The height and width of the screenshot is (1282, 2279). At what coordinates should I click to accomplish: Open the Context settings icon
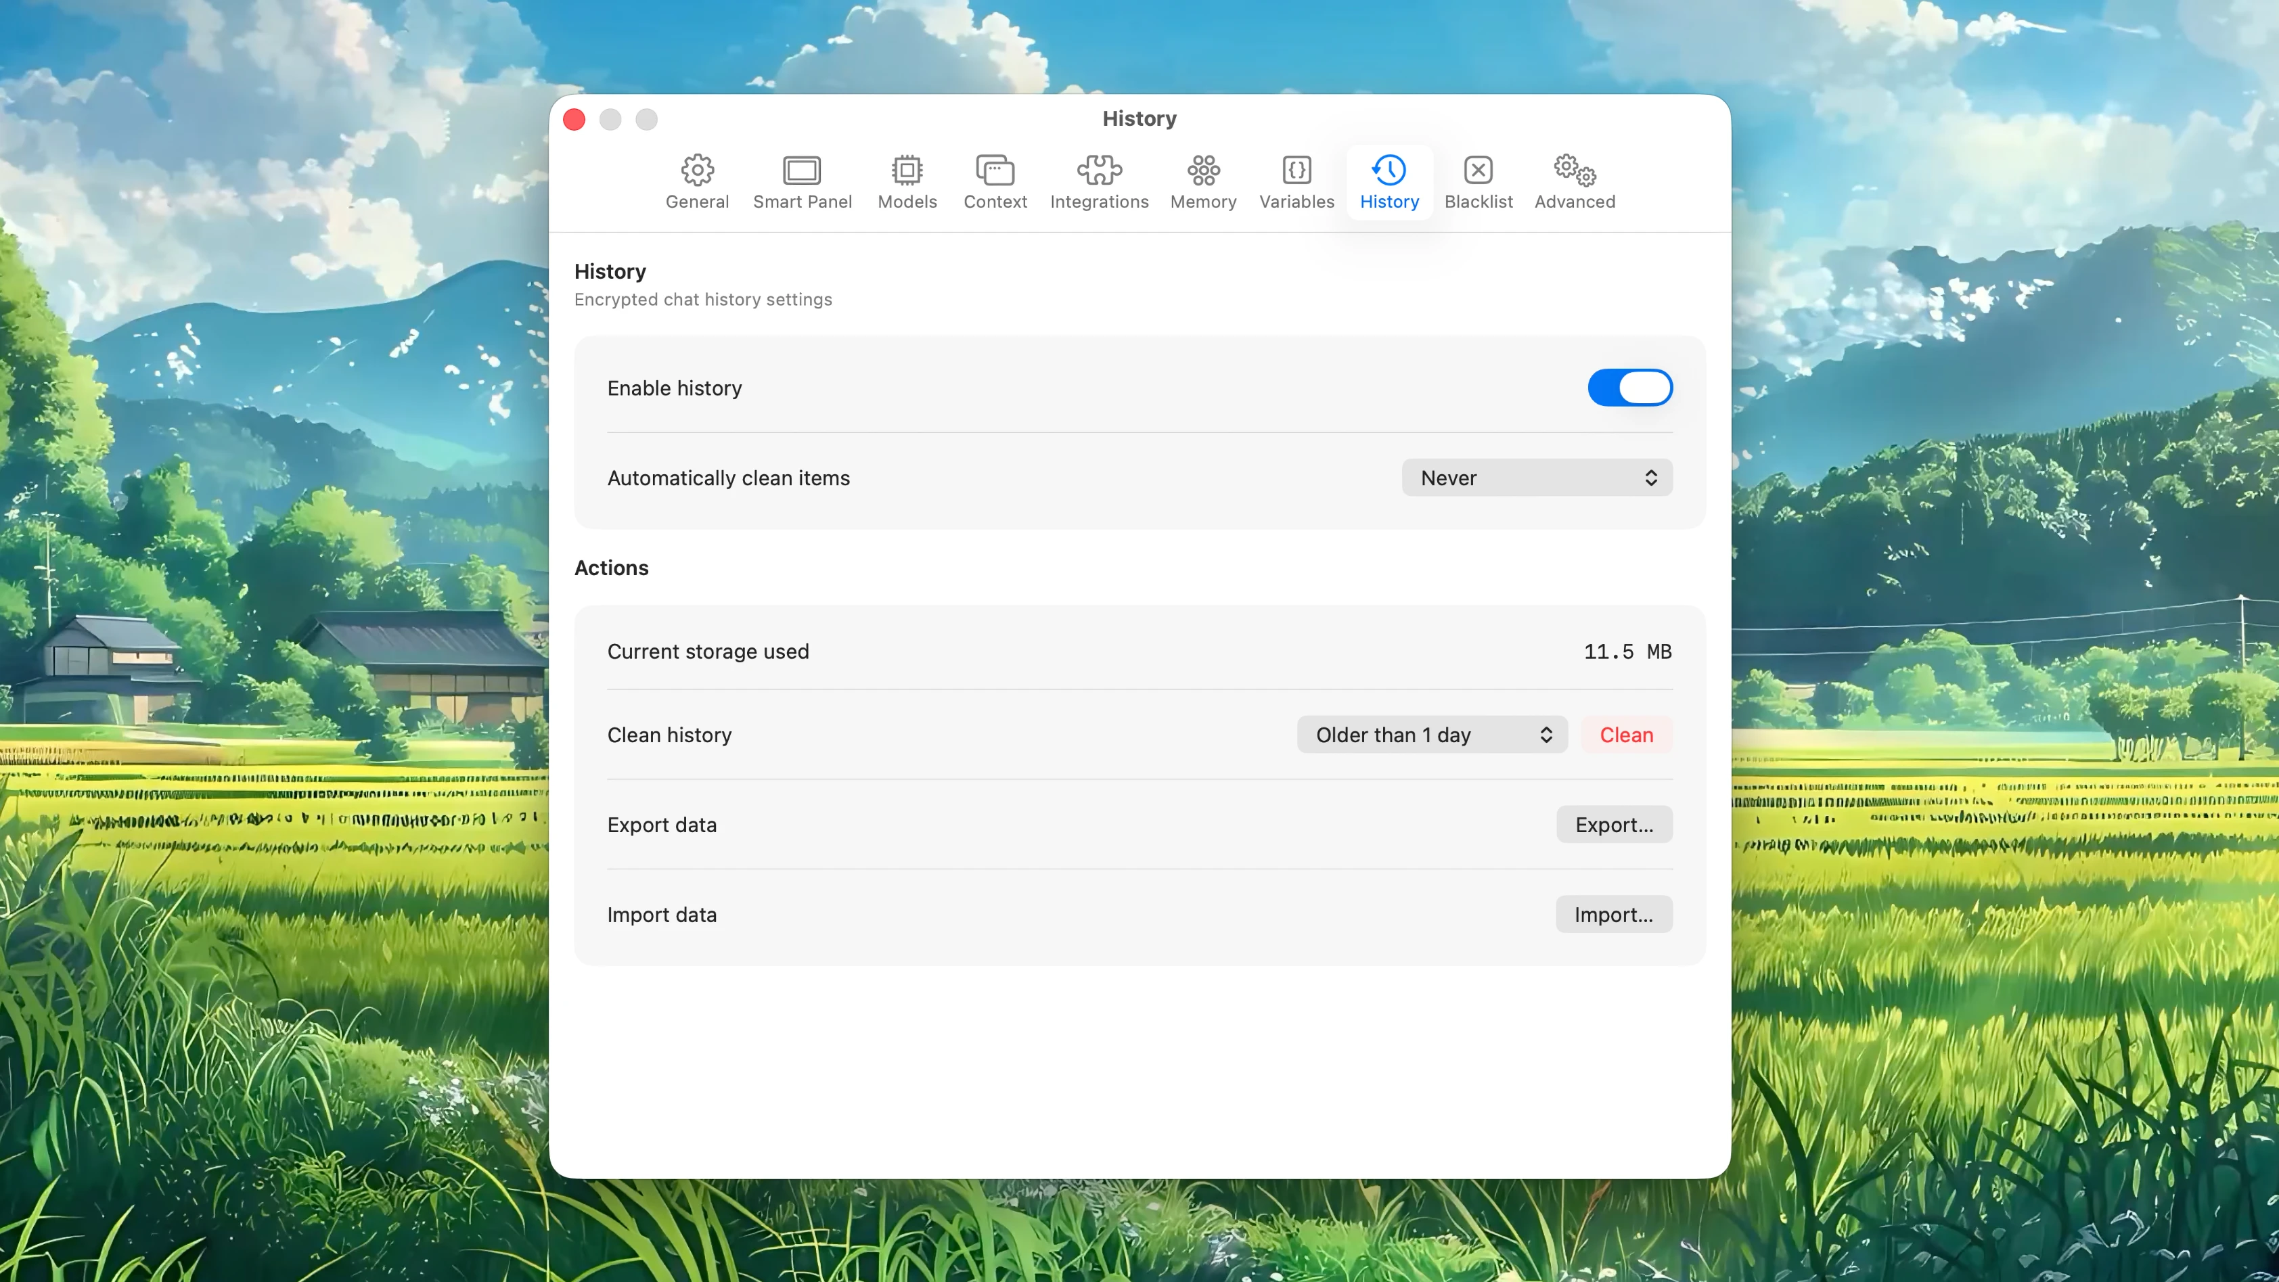995,181
